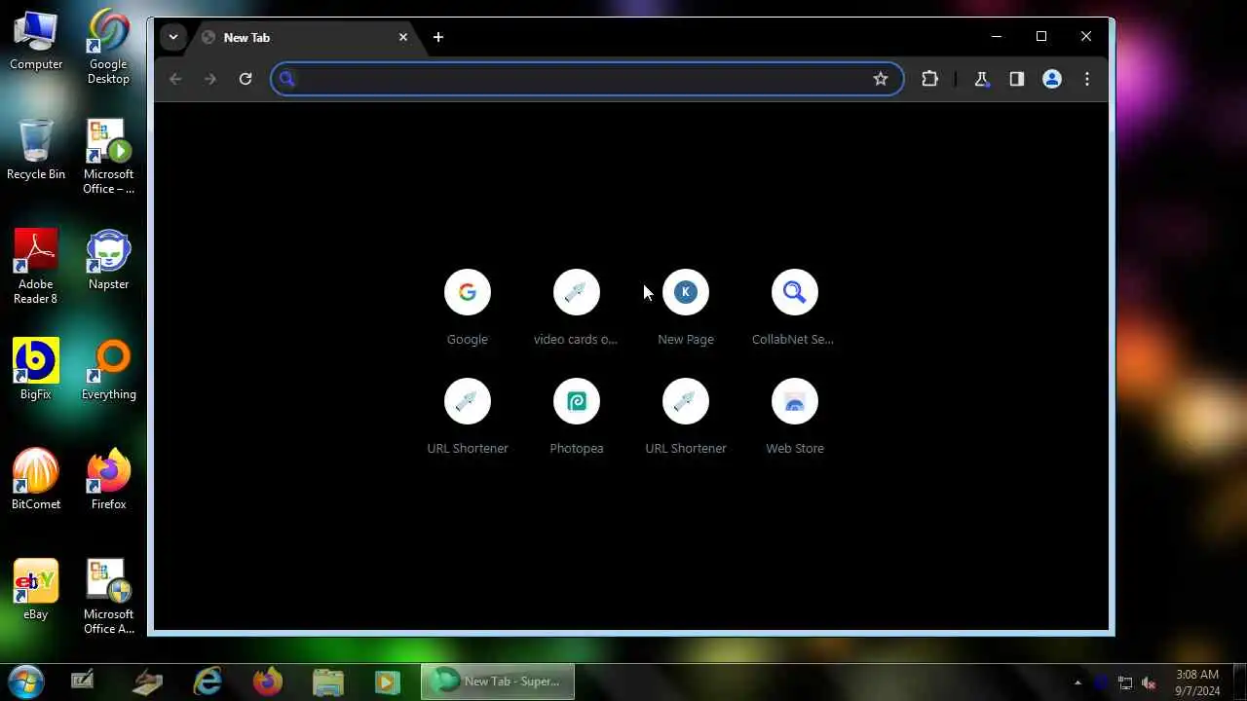Select the BigFix desktop icon
This screenshot has height=701, width=1247.
point(36,370)
